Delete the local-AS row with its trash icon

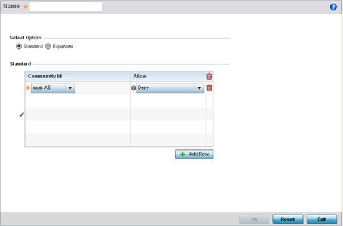(209, 88)
